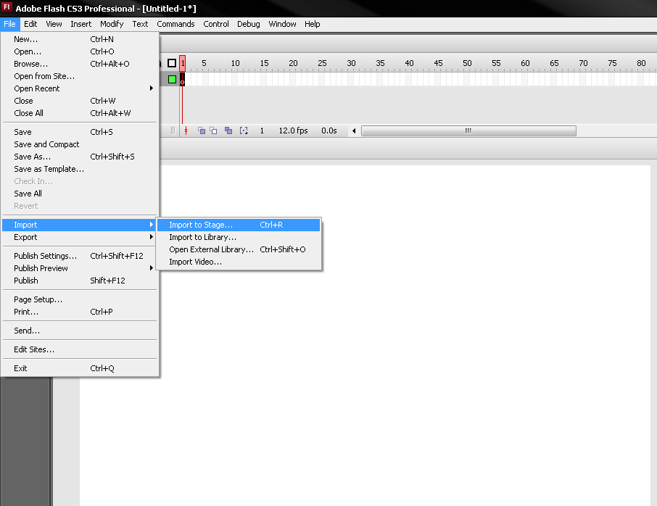Screen dimensions: 657x506
Task: Select Import Video...
Action: click(239, 262)
